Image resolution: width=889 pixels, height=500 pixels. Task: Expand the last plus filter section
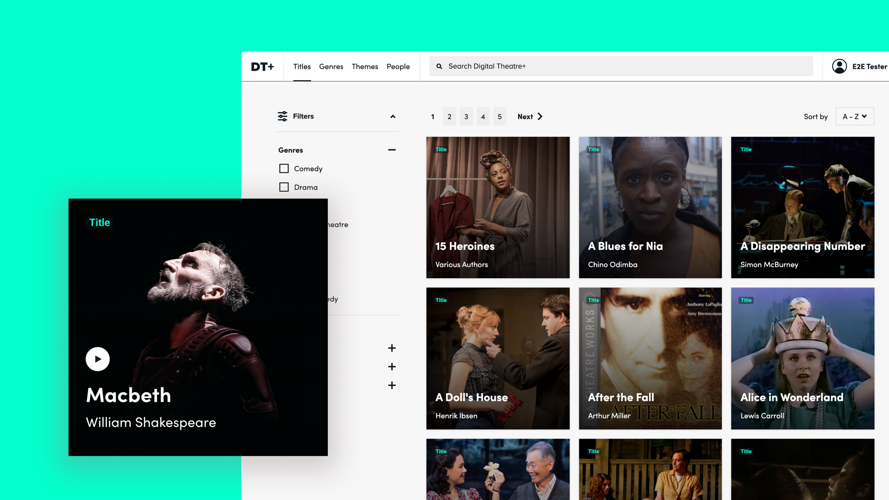point(392,385)
